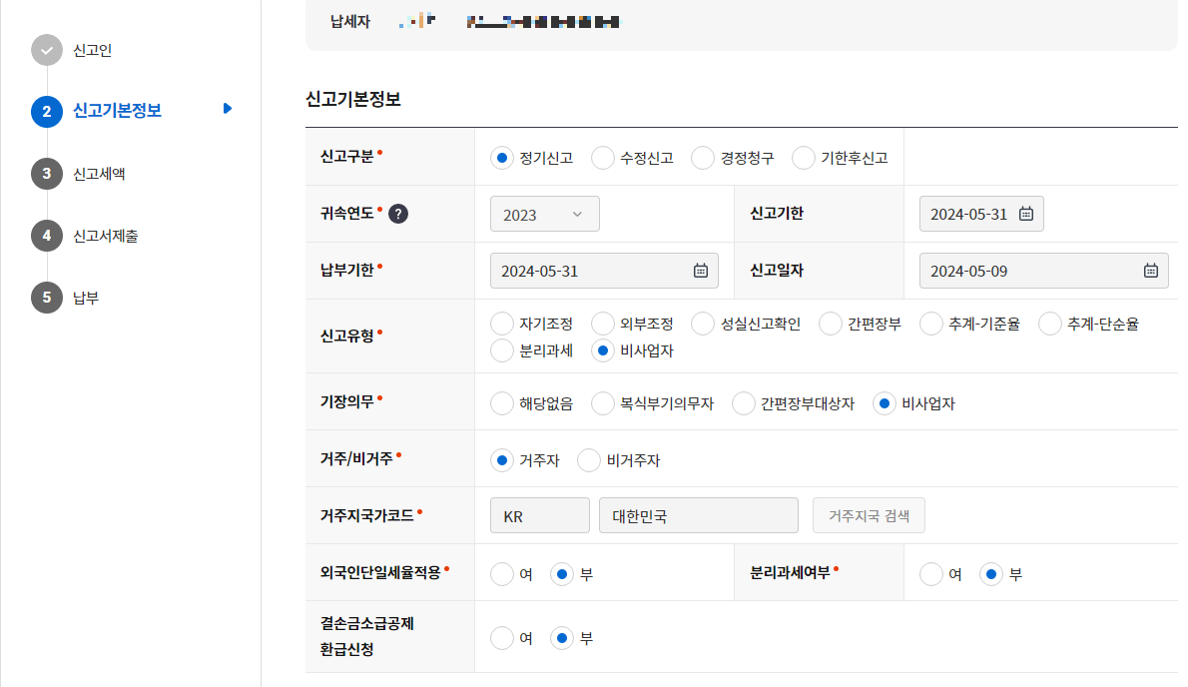Click the 거주지국 검색 search button
1188x687 pixels.
868,514
